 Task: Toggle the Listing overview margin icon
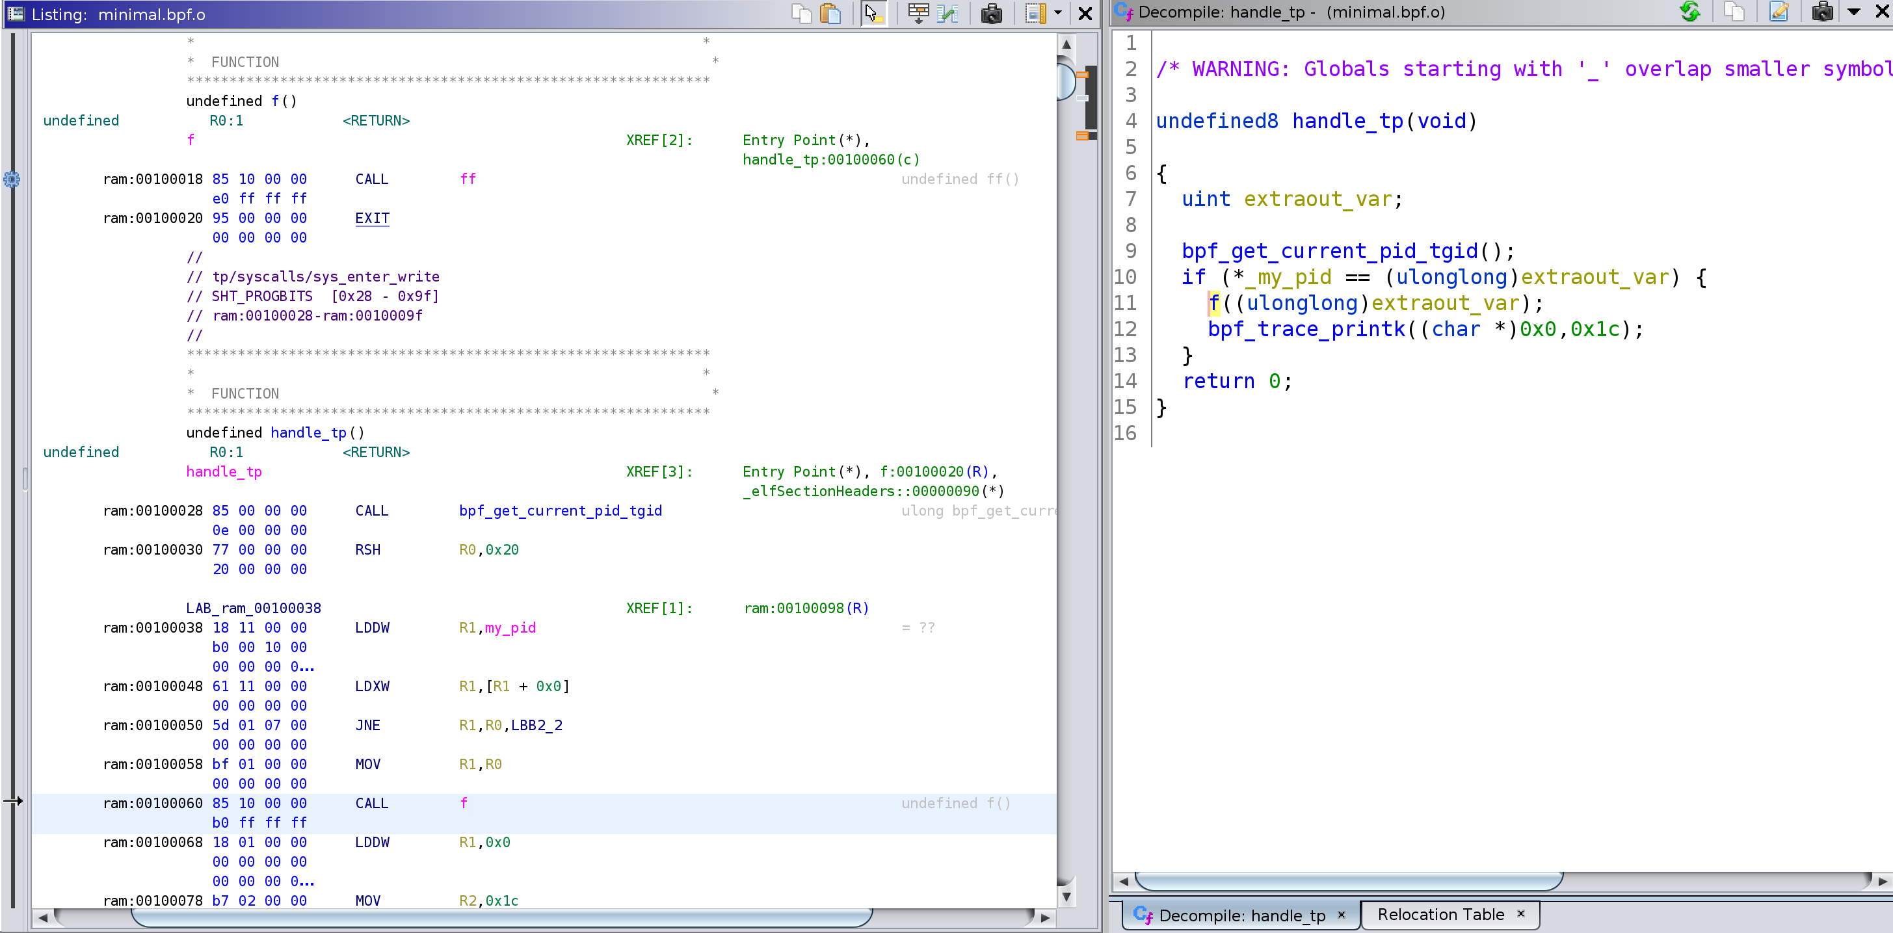(1035, 13)
